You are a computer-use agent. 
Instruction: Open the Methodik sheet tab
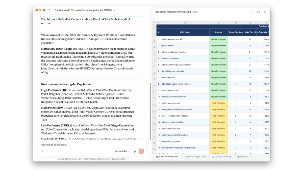[243, 157]
